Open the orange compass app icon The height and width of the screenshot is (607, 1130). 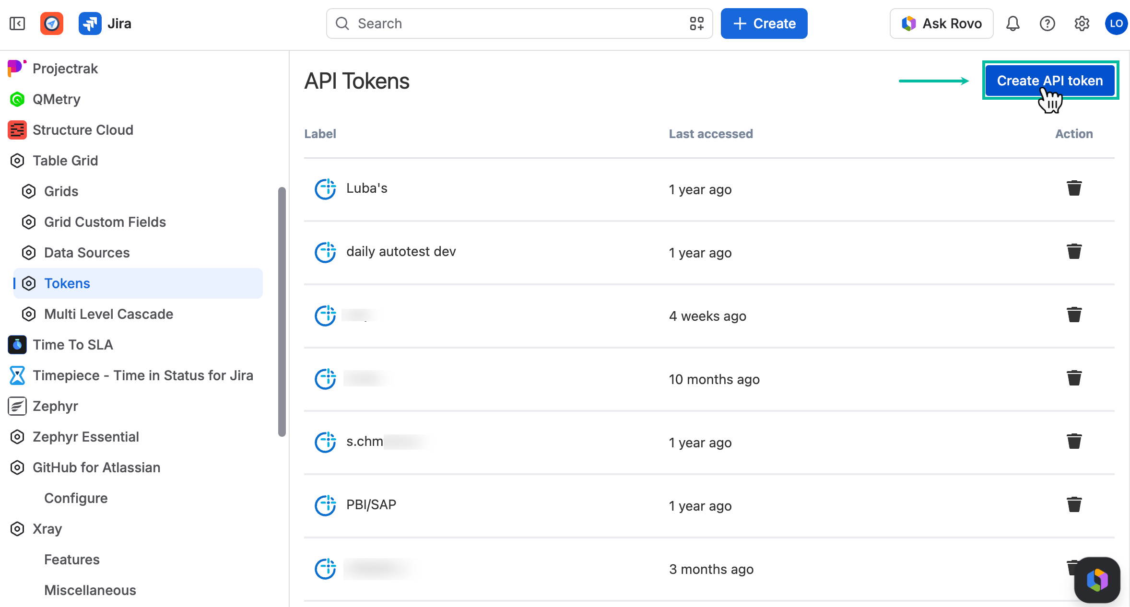pos(52,23)
